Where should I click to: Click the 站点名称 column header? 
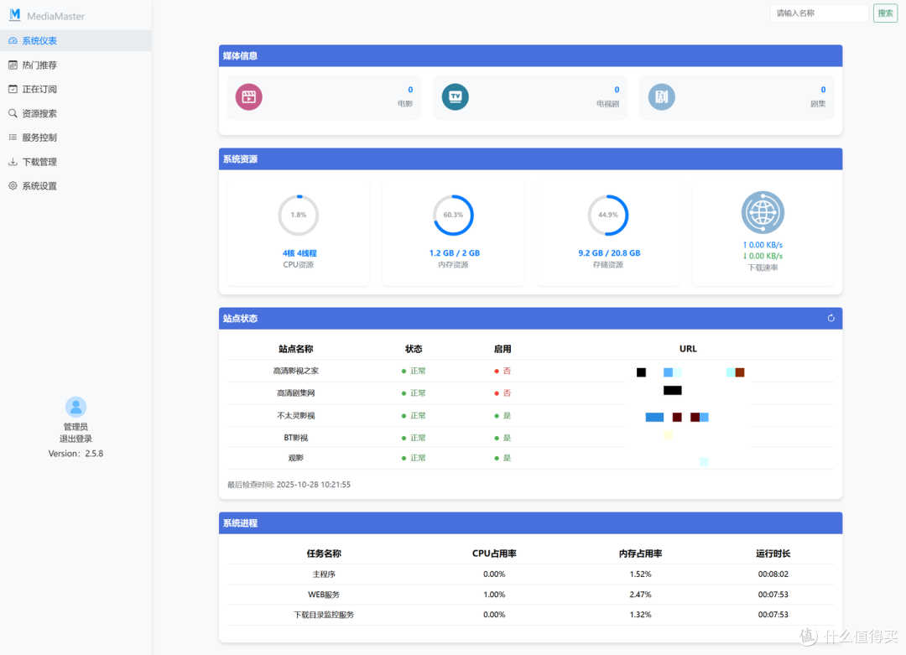(296, 349)
